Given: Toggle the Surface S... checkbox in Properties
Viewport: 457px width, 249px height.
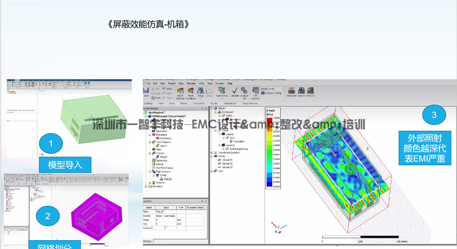Looking at the screenshot, I should (x=166, y=228).
